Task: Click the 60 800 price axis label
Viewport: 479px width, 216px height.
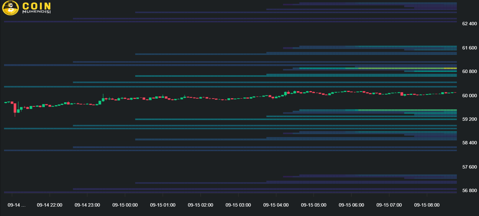Action: [469, 71]
